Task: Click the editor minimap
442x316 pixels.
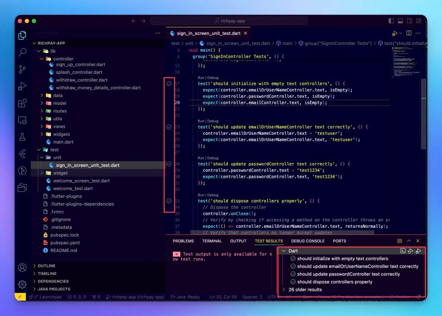Action: point(406,62)
